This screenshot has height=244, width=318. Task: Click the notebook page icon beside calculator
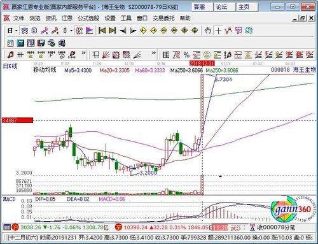(x=31, y=43)
